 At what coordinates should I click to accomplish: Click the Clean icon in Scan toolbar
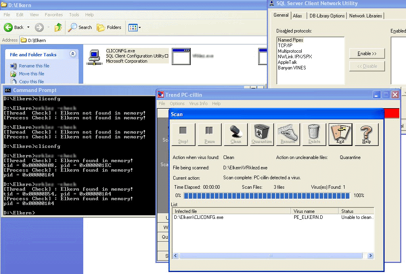coord(236,134)
